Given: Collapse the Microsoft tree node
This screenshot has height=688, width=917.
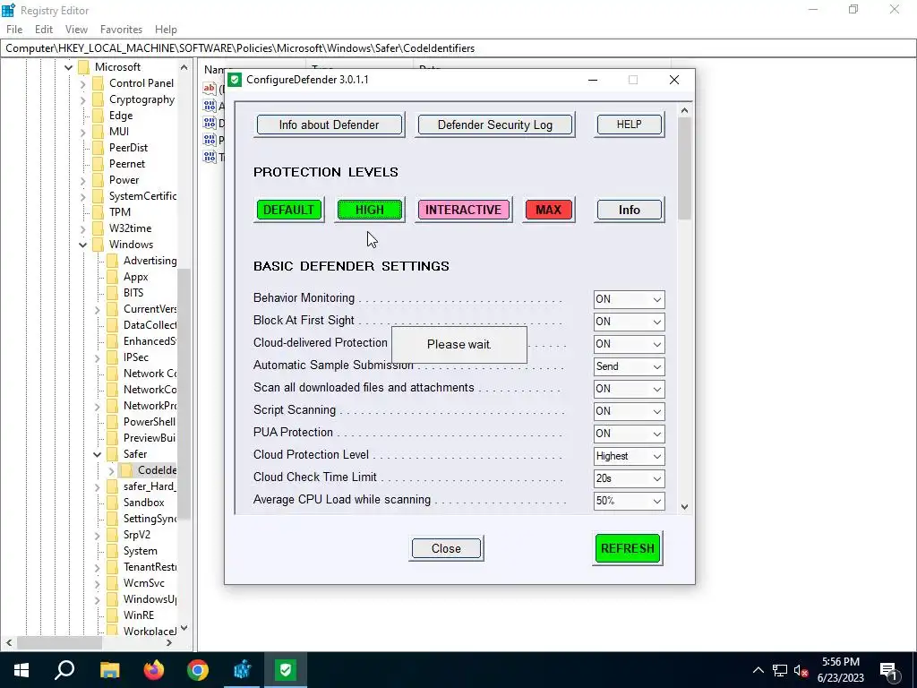Looking at the screenshot, I should pos(68,67).
